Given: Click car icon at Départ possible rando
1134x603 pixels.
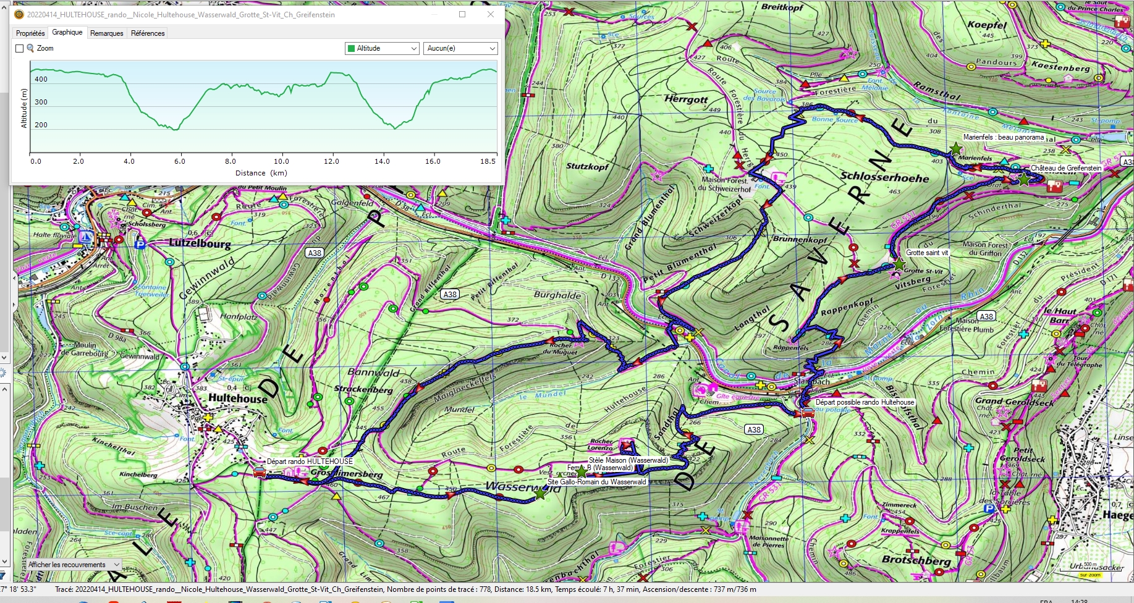Looking at the screenshot, I should point(807,413).
